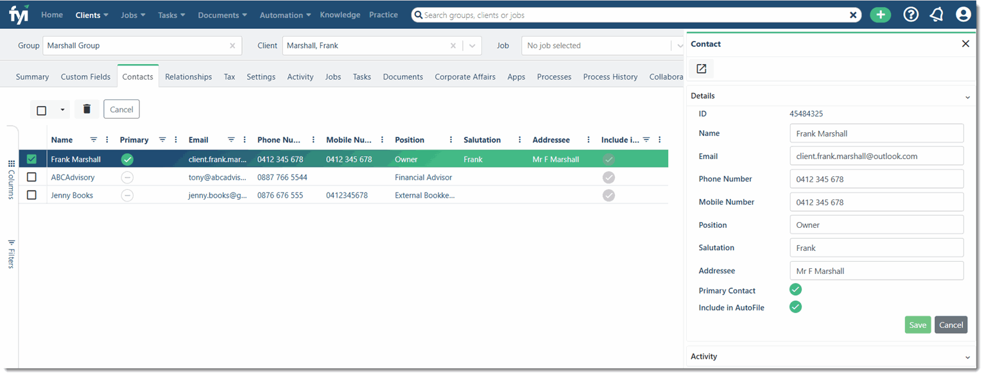The width and height of the screenshot is (984, 376).
Task: Open the Name column filter icon
Action: 94,140
